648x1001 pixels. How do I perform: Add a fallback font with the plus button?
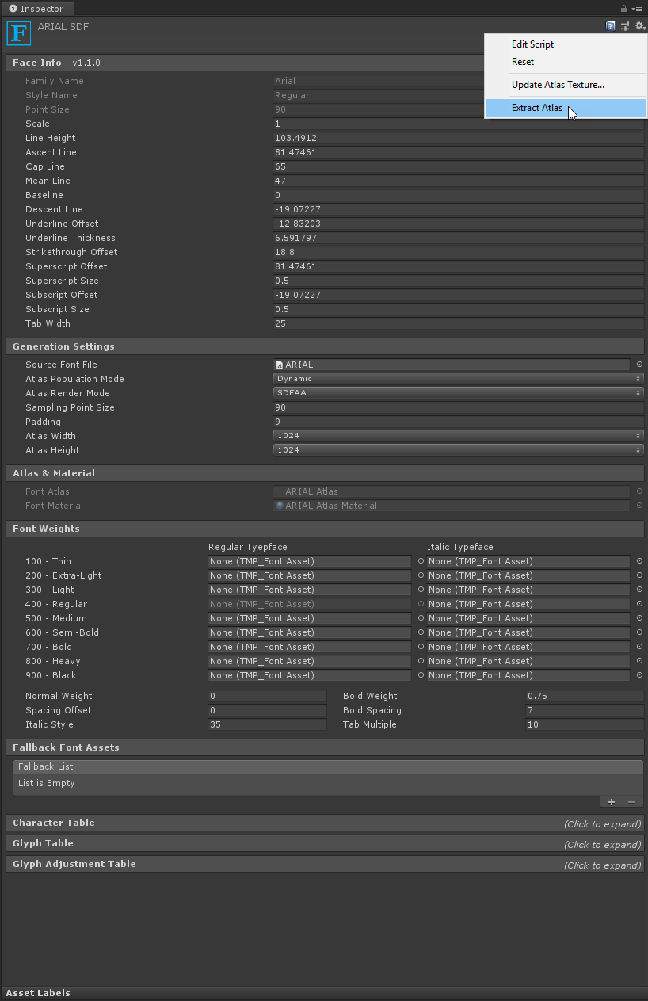coord(611,801)
